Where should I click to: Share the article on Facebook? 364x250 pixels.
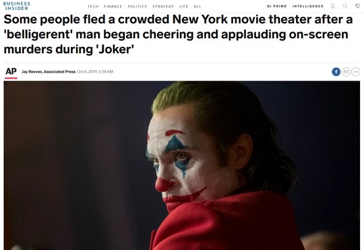336,72
